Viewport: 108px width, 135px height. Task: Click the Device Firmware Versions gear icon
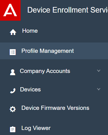(x=13, y=109)
